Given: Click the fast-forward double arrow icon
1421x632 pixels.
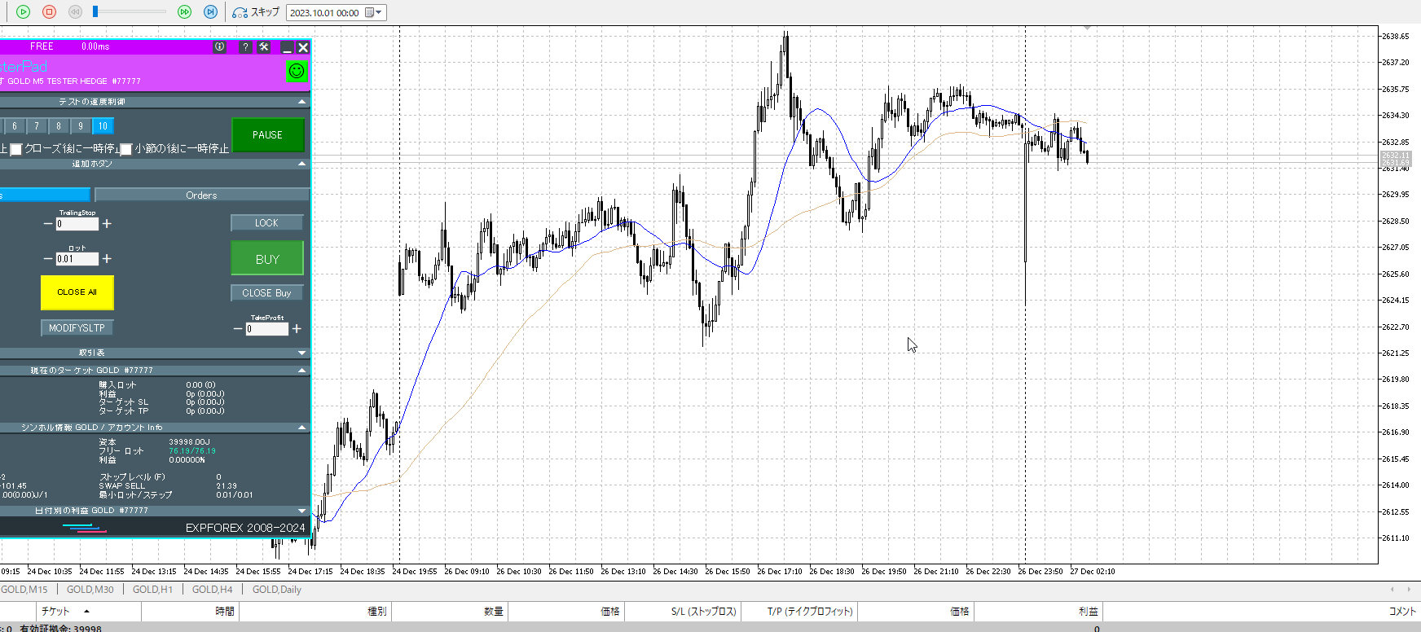Looking at the screenshot, I should (x=185, y=12).
